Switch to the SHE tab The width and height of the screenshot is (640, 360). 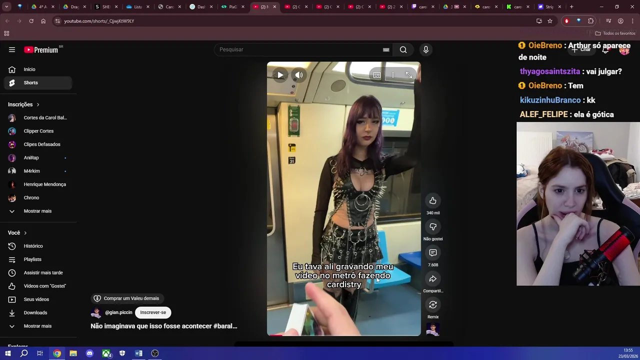pyautogui.click(x=106, y=7)
